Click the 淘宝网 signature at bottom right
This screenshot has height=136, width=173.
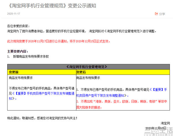(165, 123)
